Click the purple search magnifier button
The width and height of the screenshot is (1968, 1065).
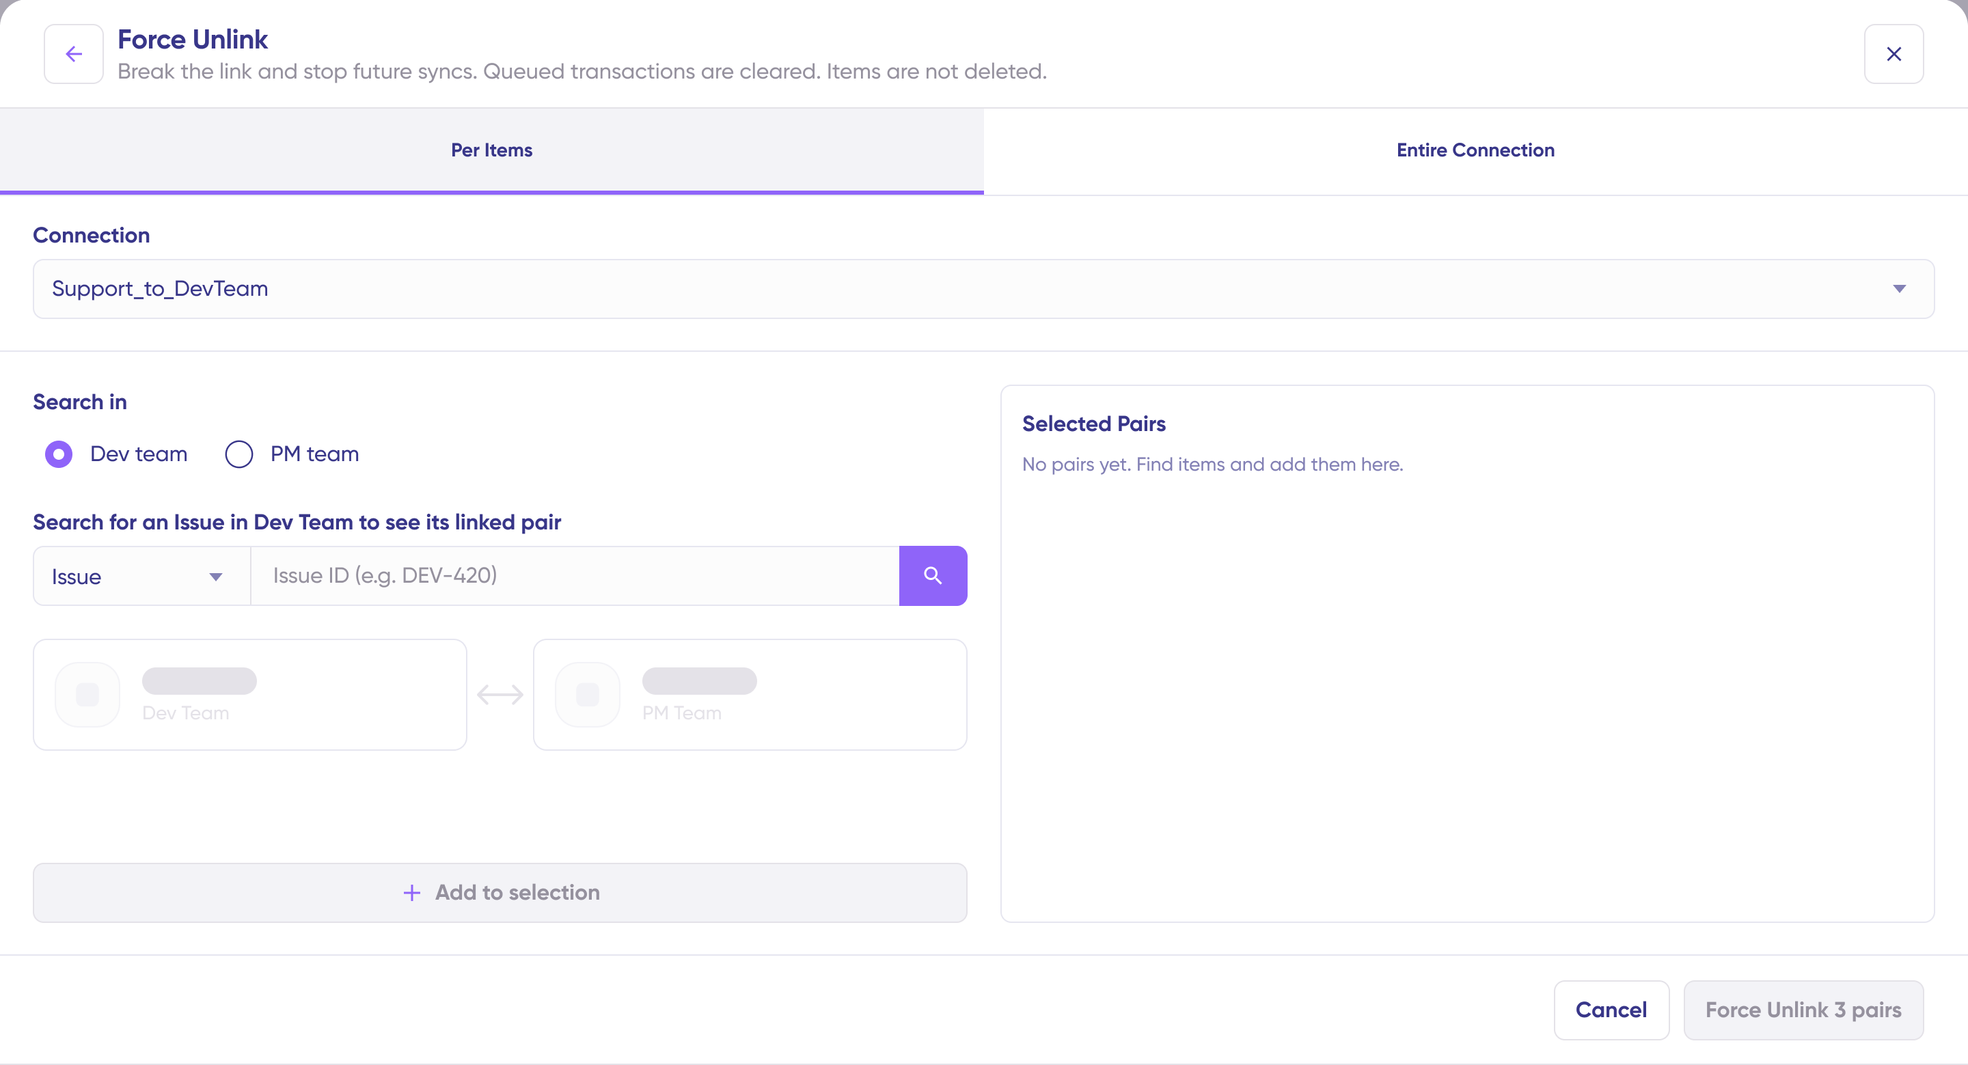932,575
